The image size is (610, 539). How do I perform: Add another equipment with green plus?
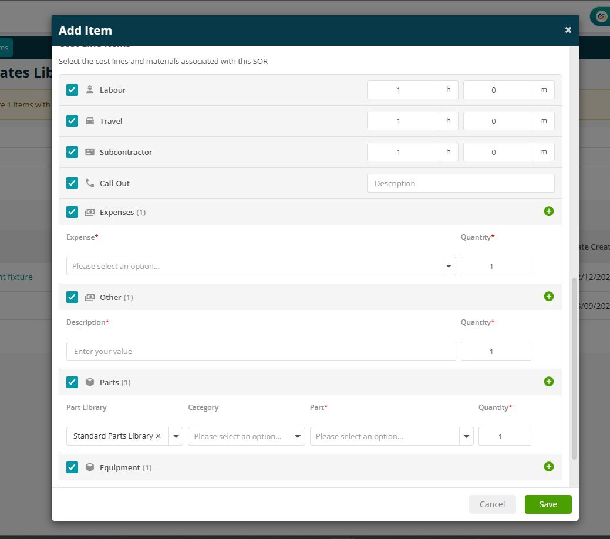[548, 467]
